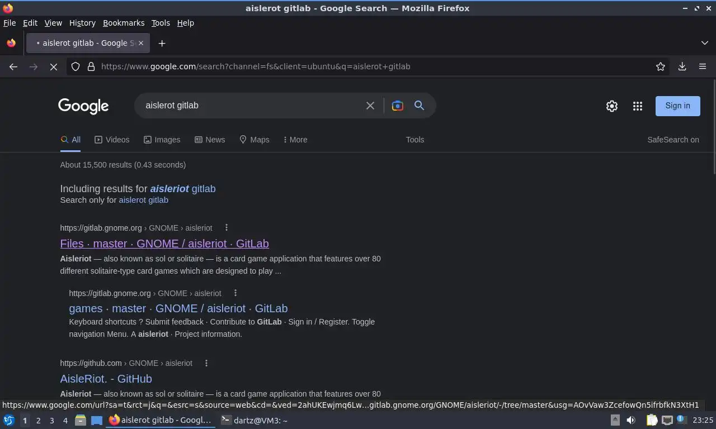This screenshot has width=716, height=429.
Task: Go back to the previous page
Action: coord(13,66)
